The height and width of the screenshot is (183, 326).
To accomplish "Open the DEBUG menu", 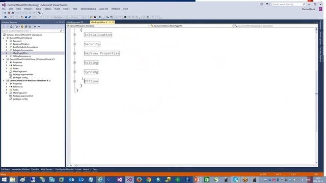I will click(47, 9).
